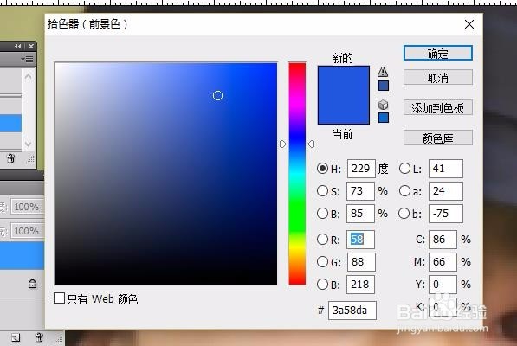Image resolution: width=517 pixels, height=346 pixels.
Task: Click the 确定 button
Action: coord(438,53)
